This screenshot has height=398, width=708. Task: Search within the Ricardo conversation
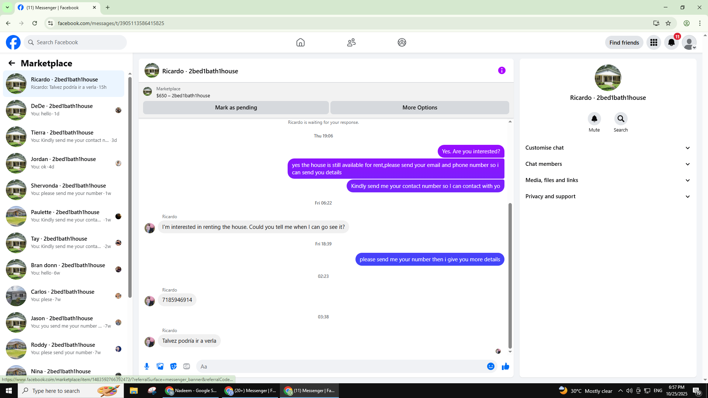621,119
